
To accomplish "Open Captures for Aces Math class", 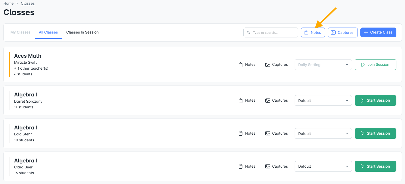I will point(276,64).
